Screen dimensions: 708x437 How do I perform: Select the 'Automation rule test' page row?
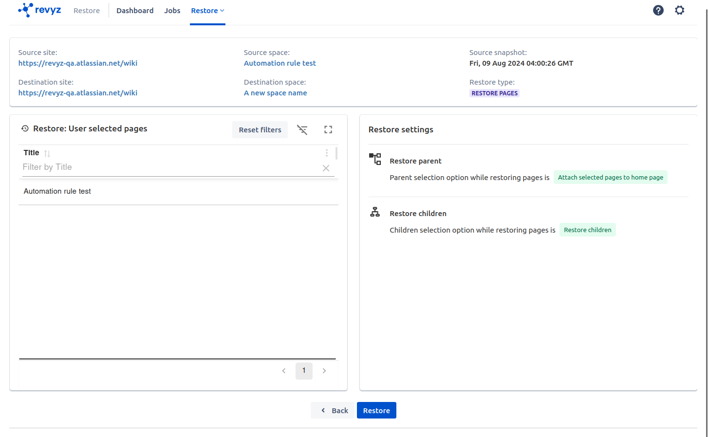tap(57, 191)
